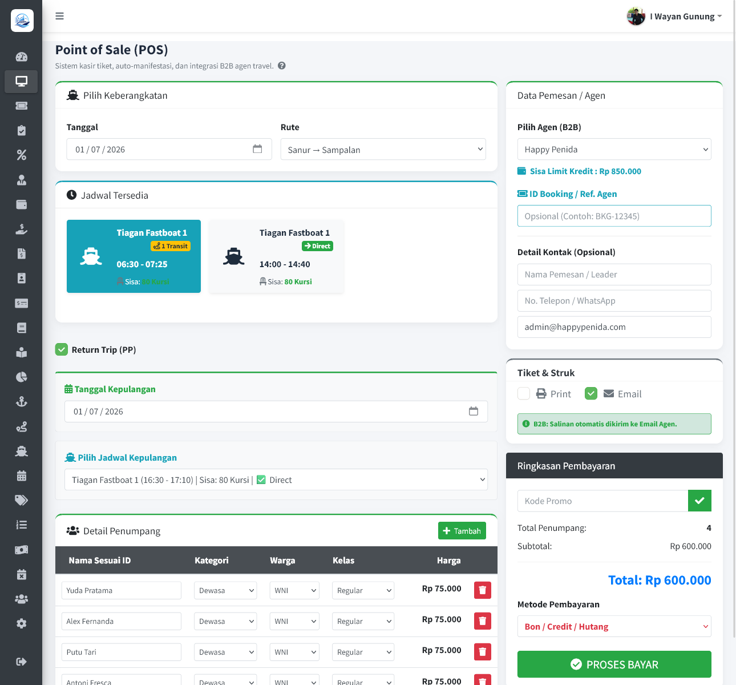The height and width of the screenshot is (685, 736).
Task: Open calendar picker icon in Tanggal field
Action: click(257, 149)
